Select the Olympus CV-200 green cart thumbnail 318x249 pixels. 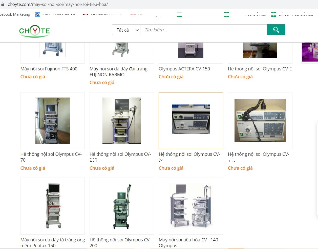pyautogui.click(x=122, y=206)
